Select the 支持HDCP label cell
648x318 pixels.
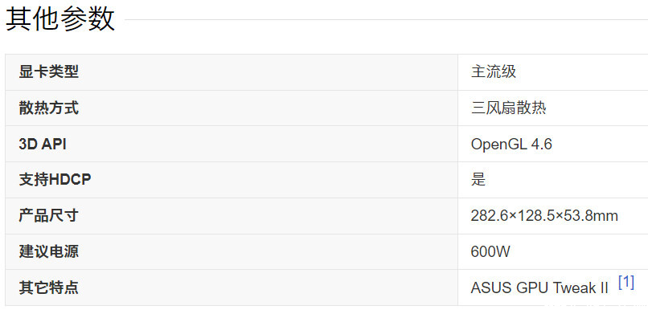[232, 180]
